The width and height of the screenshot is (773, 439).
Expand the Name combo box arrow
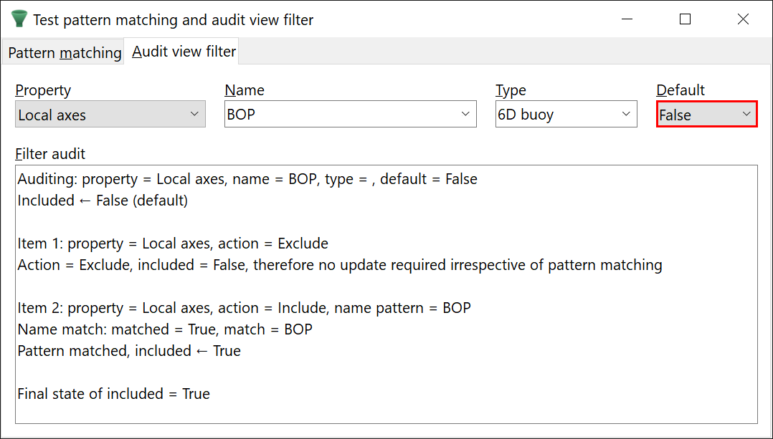click(x=465, y=115)
